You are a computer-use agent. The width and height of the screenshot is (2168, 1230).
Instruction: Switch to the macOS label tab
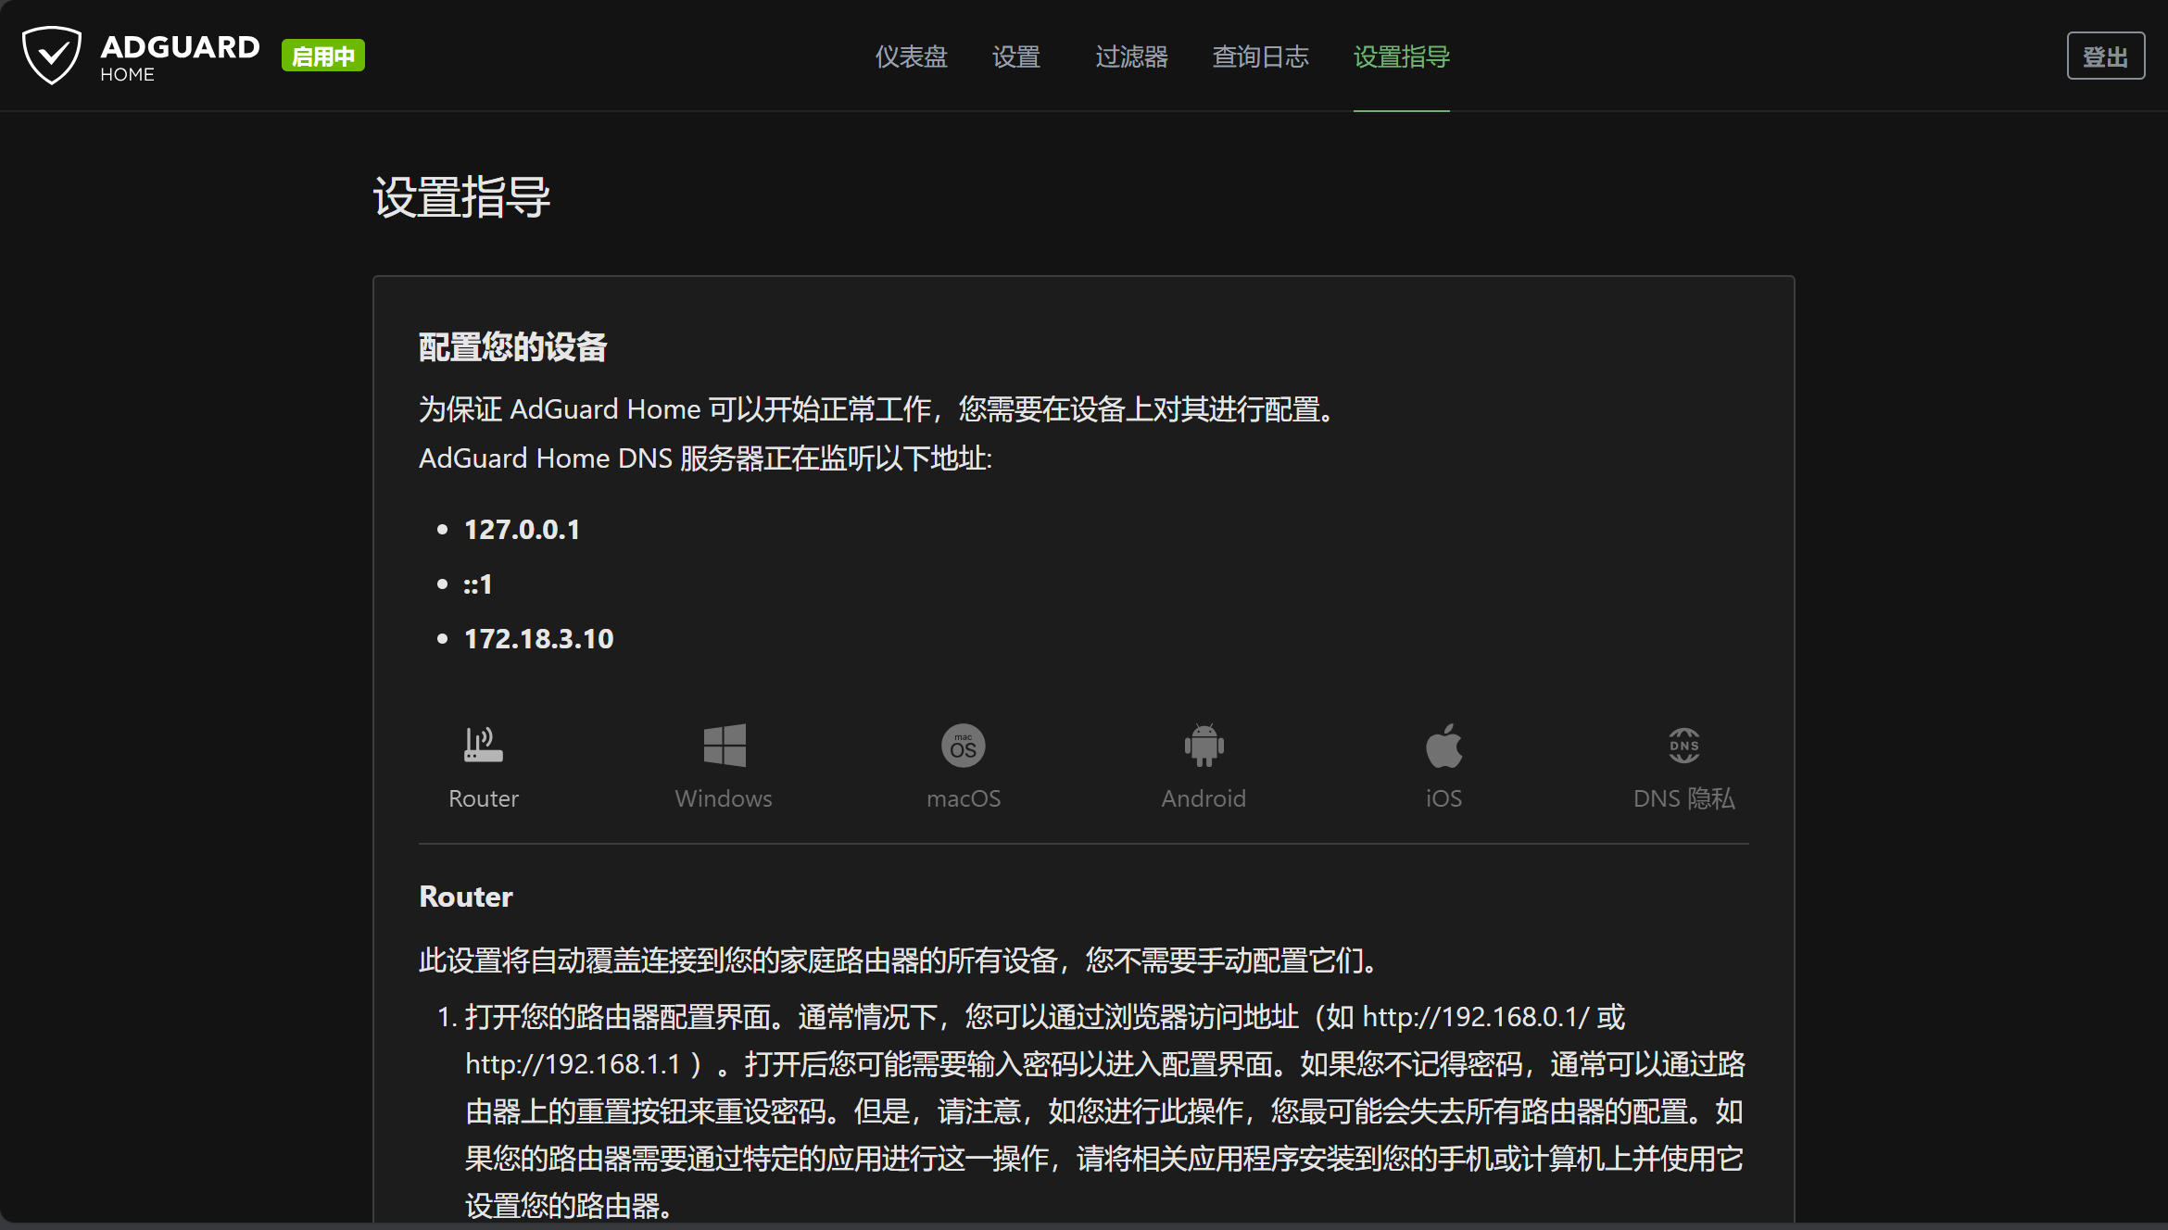964,798
